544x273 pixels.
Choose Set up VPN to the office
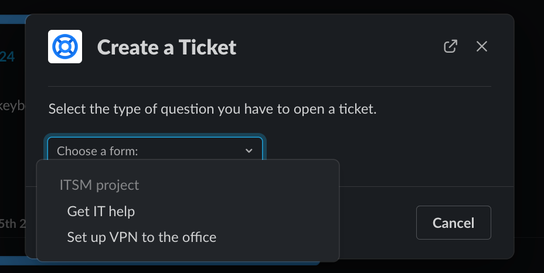pos(142,237)
